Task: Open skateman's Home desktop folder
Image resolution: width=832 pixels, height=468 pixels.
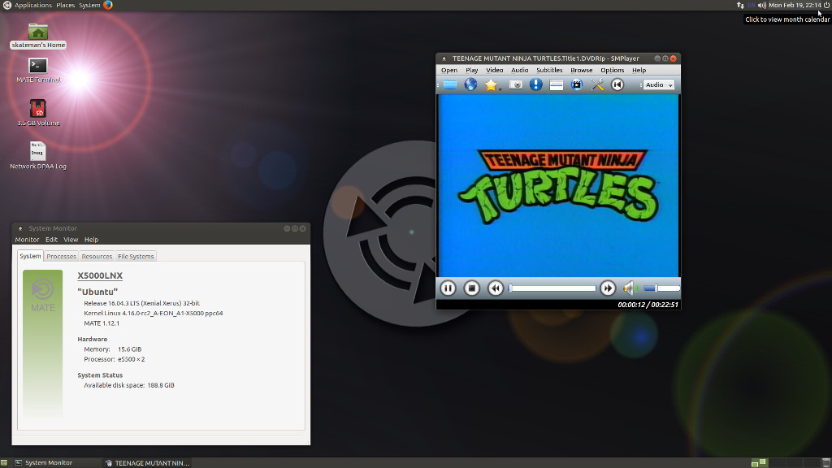Action: (x=37, y=36)
